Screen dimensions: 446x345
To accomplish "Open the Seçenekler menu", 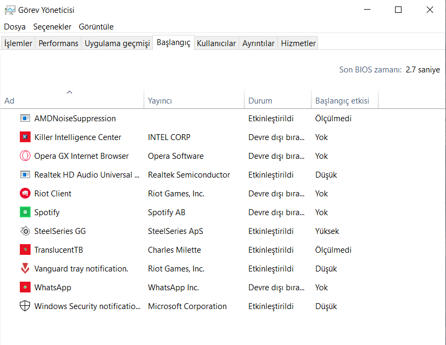I will tap(52, 26).
